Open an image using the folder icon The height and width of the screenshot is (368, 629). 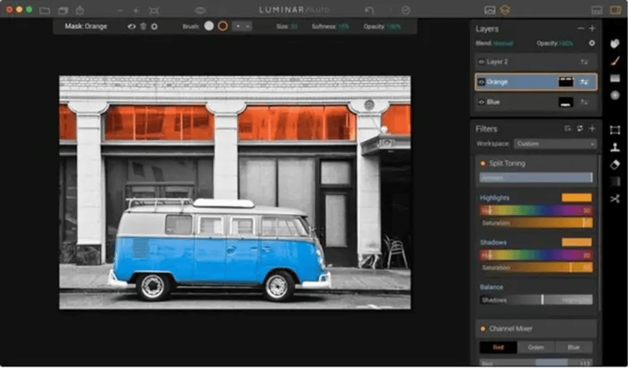44,10
